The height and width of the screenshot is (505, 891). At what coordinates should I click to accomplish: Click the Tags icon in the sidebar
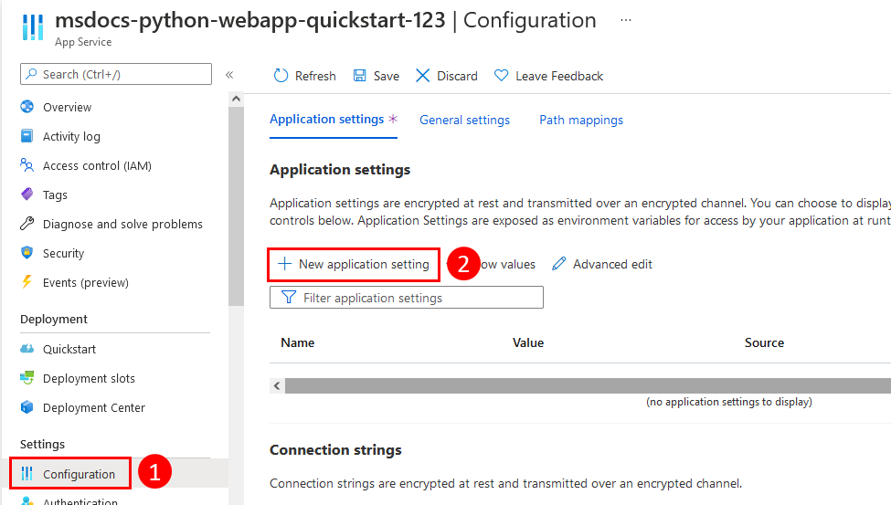pyautogui.click(x=27, y=195)
